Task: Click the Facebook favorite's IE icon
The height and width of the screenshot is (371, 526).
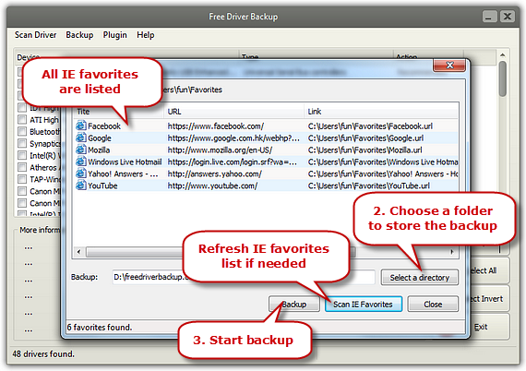Action: (x=80, y=126)
